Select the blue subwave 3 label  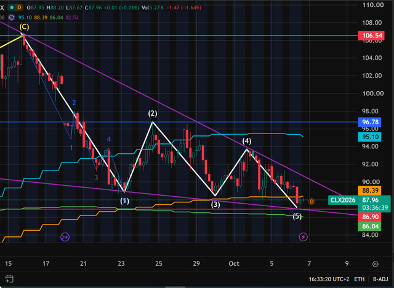(96, 178)
